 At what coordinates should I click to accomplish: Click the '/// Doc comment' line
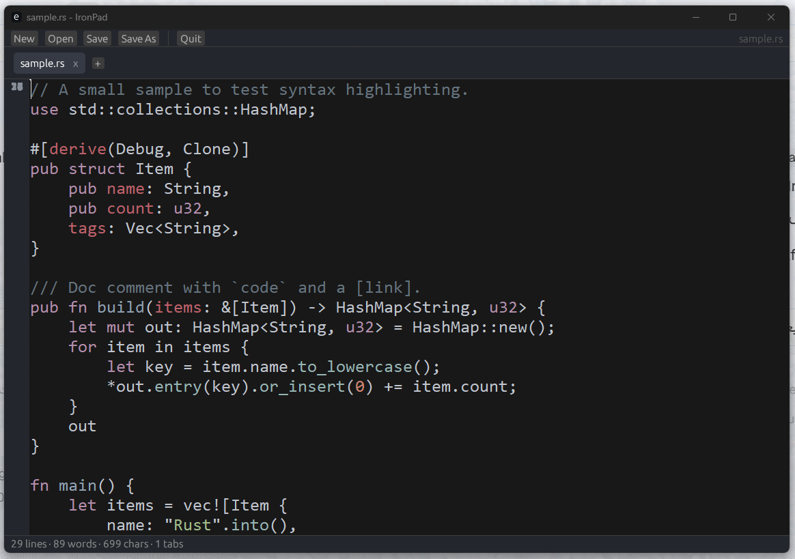tap(225, 287)
